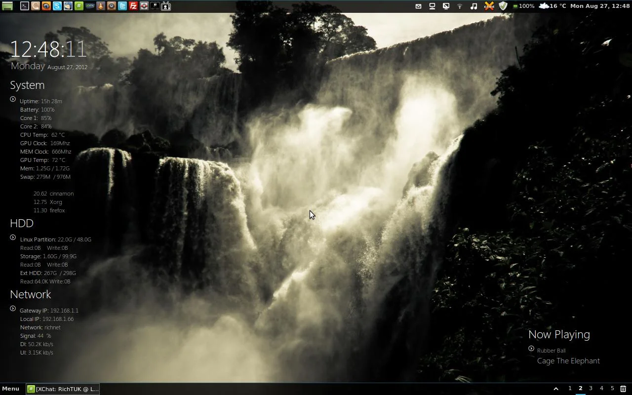Open the Cinnamon Menu button

click(10, 389)
